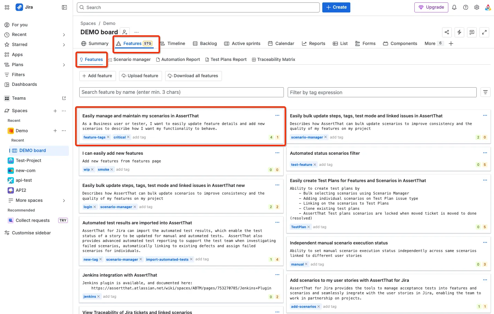Switch to the Scenario manager tab
Image resolution: width=494 pixels, height=314 pixels.
coord(129,60)
